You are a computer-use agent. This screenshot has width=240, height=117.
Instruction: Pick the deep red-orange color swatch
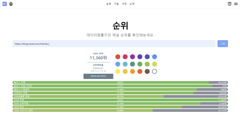(x=140, y=71)
